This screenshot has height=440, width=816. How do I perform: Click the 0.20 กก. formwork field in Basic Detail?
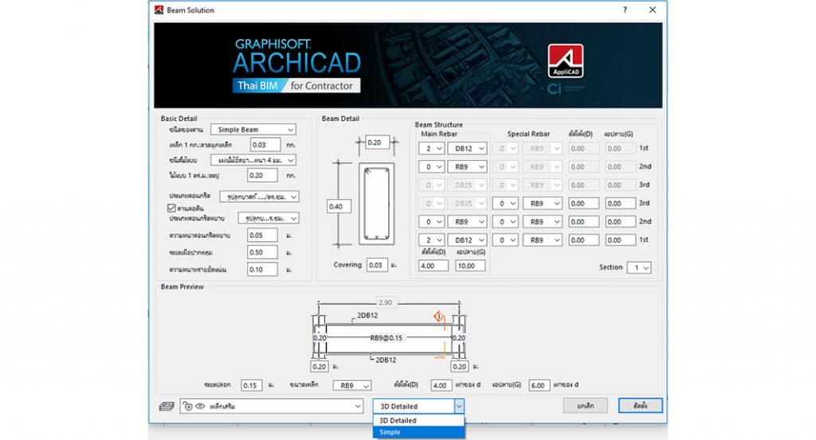pyautogui.click(x=262, y=176)
